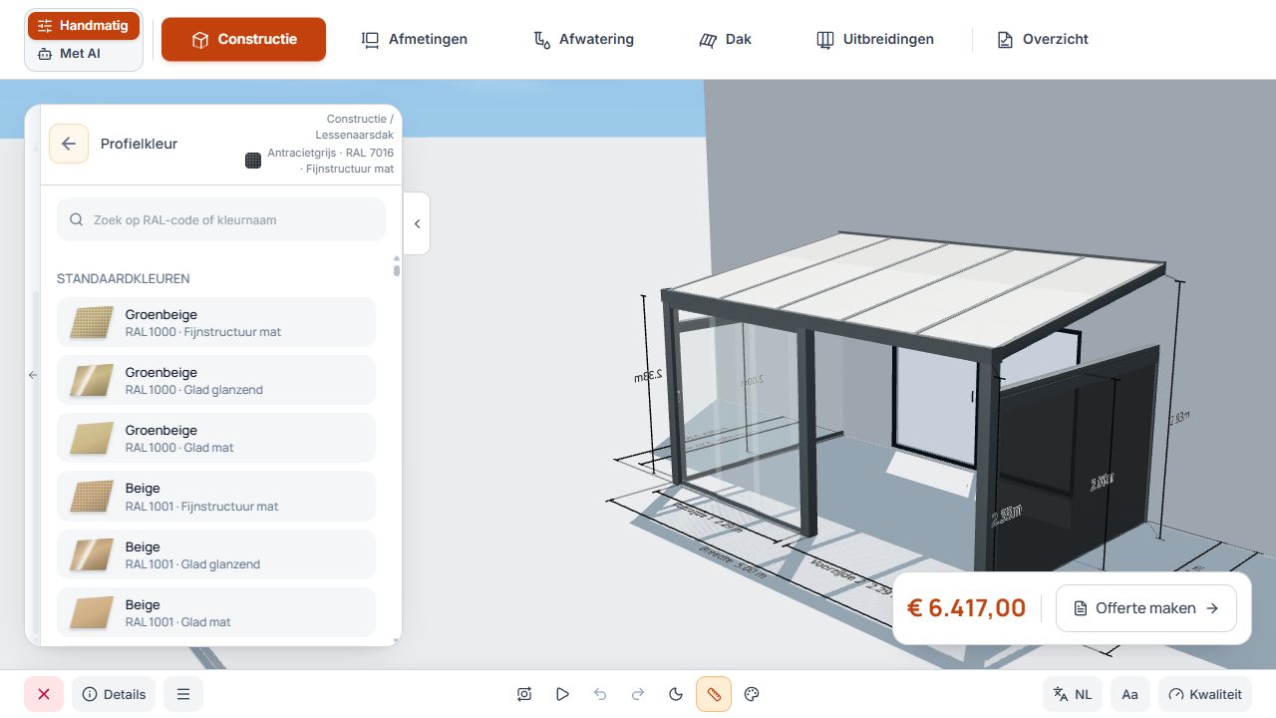Select the Constructie tab
Viewport: 1276px width, 718px height.
(x=244, y=39)
